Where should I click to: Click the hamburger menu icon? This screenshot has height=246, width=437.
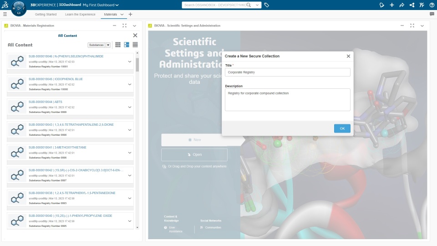pos(5,14)
